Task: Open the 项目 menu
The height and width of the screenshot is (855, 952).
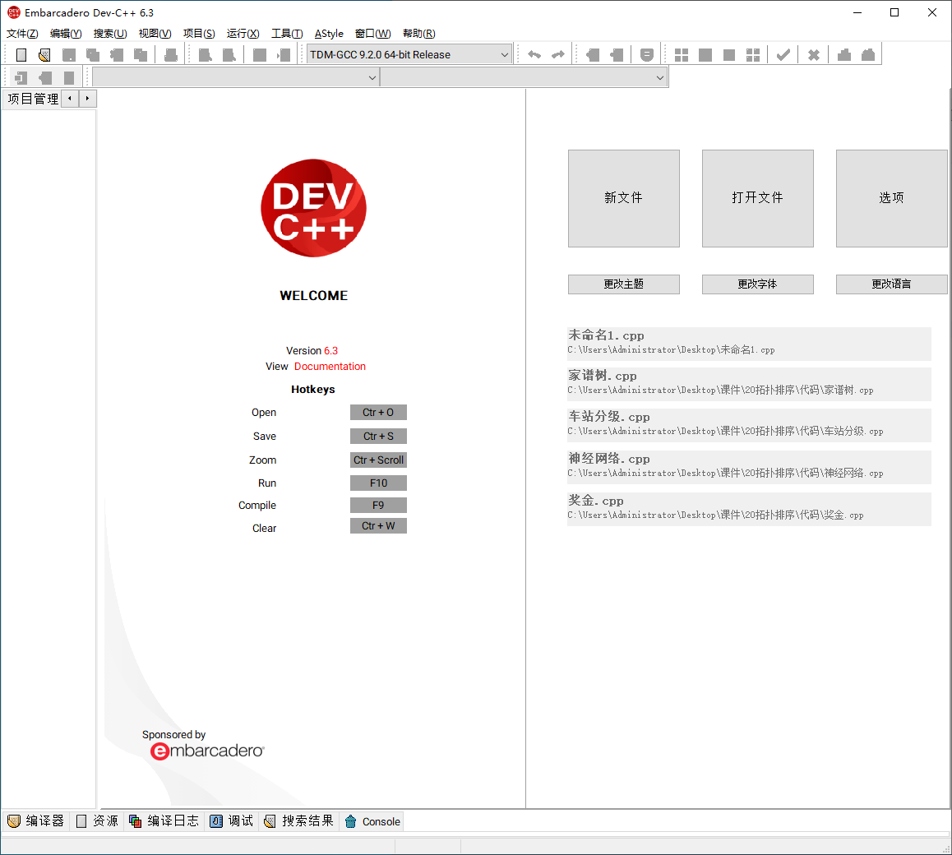Action: click(x=199, y=34)
